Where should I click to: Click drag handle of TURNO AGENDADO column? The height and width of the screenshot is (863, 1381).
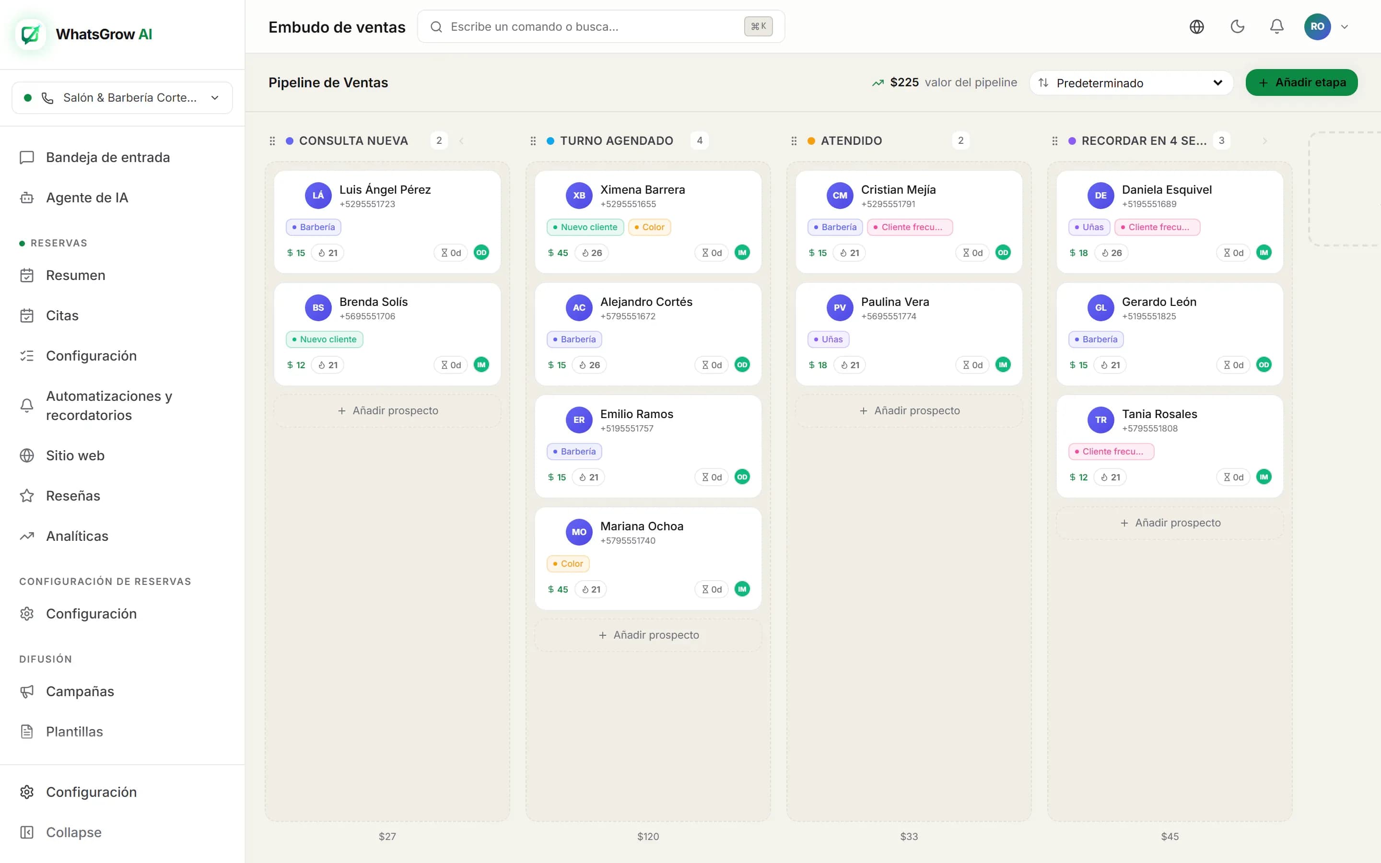(x=533, y=141)
